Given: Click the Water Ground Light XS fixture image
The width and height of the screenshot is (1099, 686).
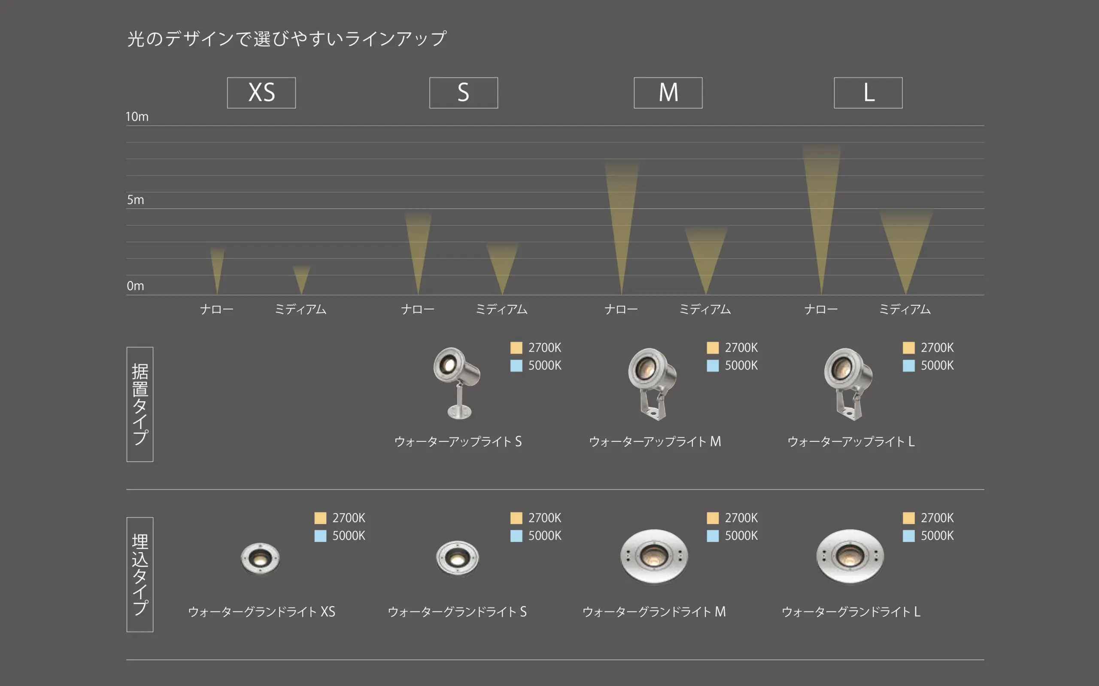Looking at the screenshot, I should click(260, 558).
